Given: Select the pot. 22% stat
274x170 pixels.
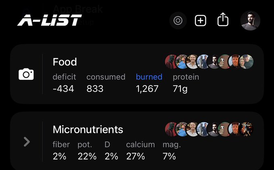Looking at the screenshot, I should point(87,156).
